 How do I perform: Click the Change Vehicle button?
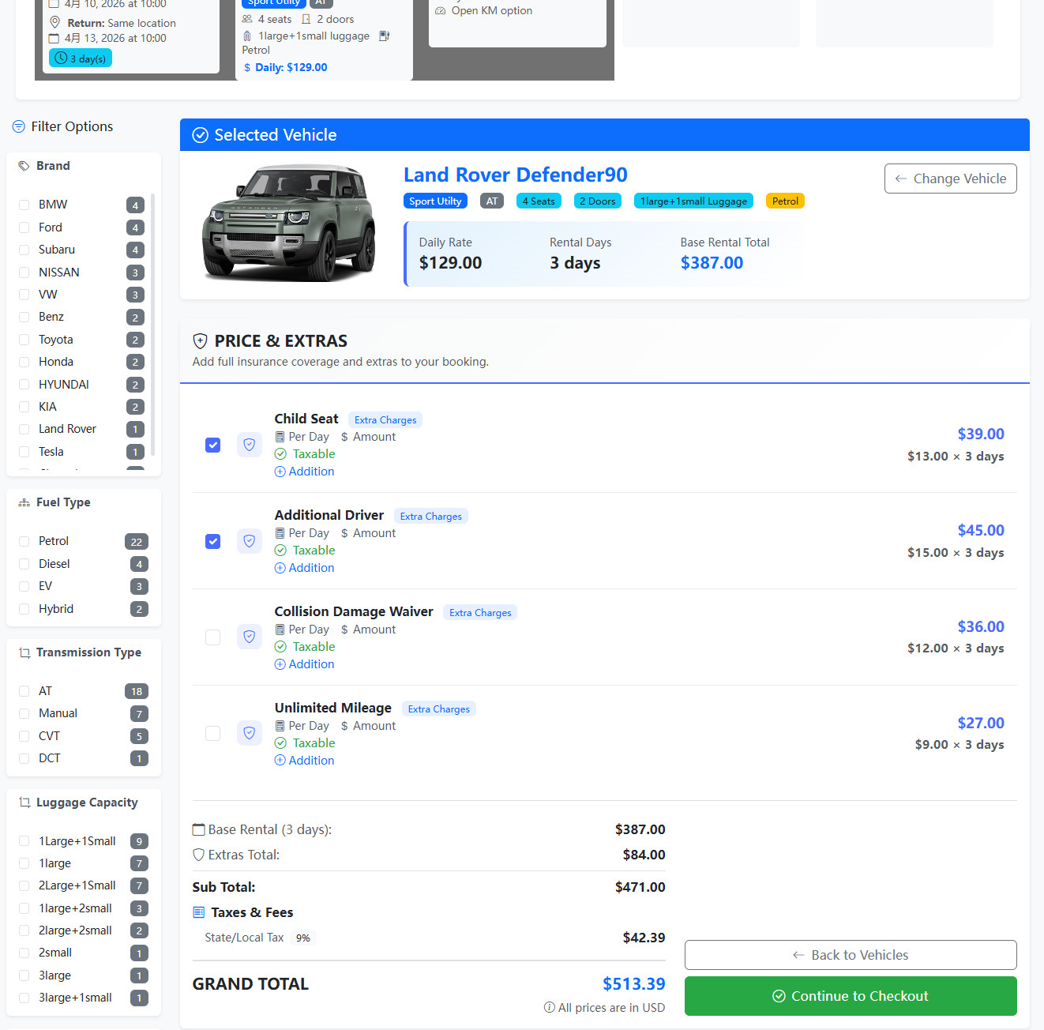pos(951,179)
